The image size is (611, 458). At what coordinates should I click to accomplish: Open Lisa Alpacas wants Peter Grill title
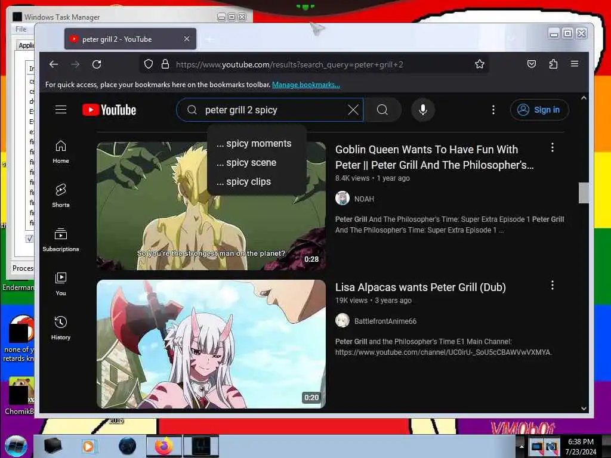(421, 287)
